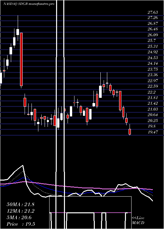Click the 21.03 price label

[153, 109]
